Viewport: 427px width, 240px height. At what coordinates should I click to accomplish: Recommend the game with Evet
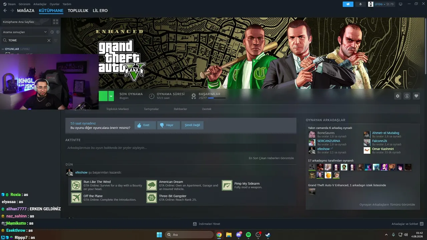145,125
